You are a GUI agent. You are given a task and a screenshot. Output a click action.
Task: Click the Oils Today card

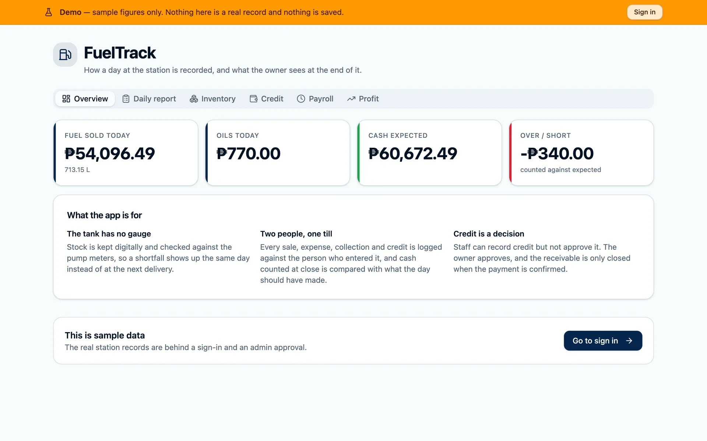tap(278, 153)
